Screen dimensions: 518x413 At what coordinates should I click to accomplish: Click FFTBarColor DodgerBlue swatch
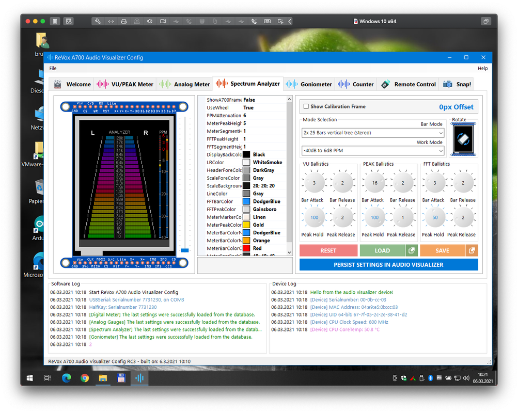click(x=246, y=201)
